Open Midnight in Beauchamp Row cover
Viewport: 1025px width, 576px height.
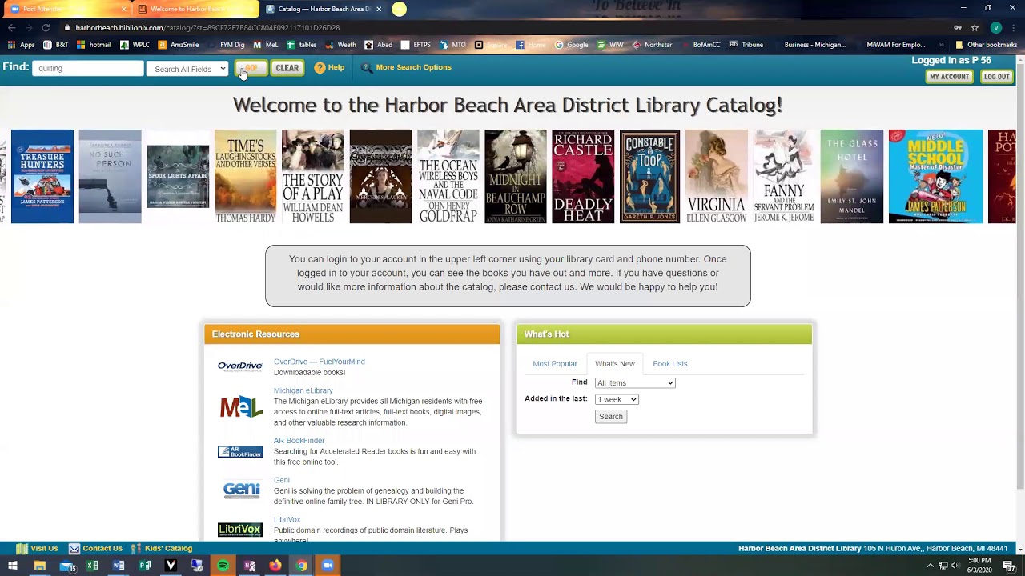516,176
